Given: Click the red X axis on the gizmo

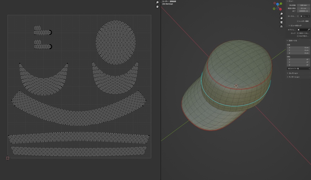Looking at the screenshot, I should pos(280,9).
